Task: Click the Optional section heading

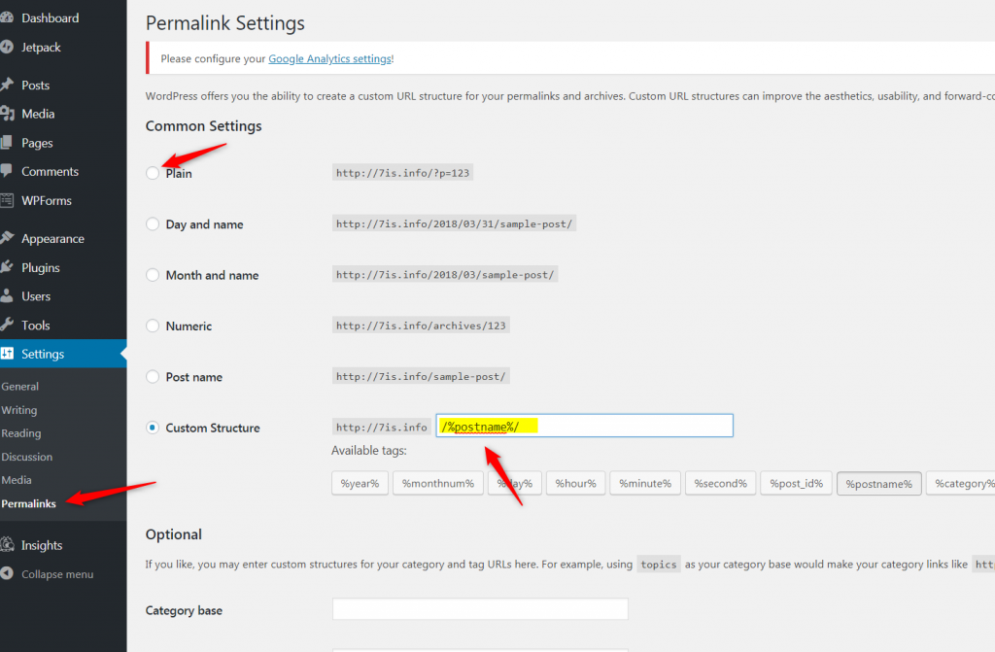Action: (173, 534)
